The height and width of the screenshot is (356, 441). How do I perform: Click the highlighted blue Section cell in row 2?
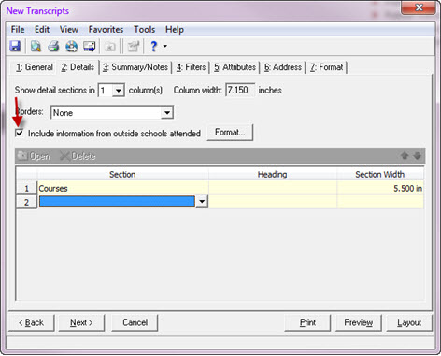click(x=117, y=202)
